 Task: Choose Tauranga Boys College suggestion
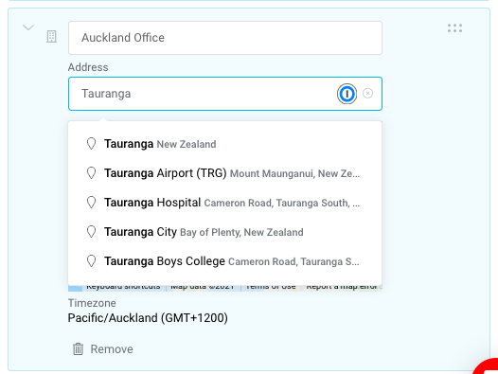(x=225, y=261)
